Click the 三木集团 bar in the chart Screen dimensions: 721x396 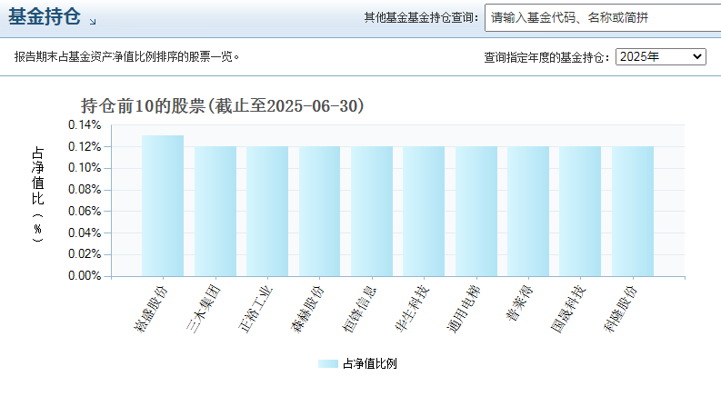point(215,212)
